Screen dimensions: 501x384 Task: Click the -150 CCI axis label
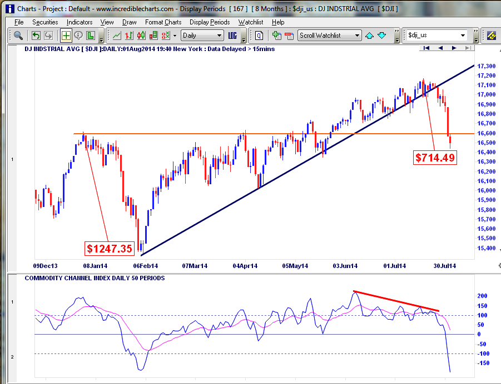[483, 363]
